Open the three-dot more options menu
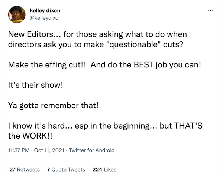 [211, 10]
